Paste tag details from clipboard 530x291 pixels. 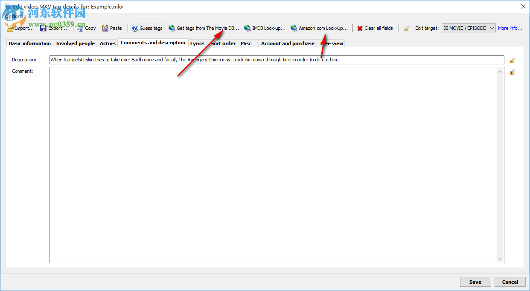coord(112,28)
